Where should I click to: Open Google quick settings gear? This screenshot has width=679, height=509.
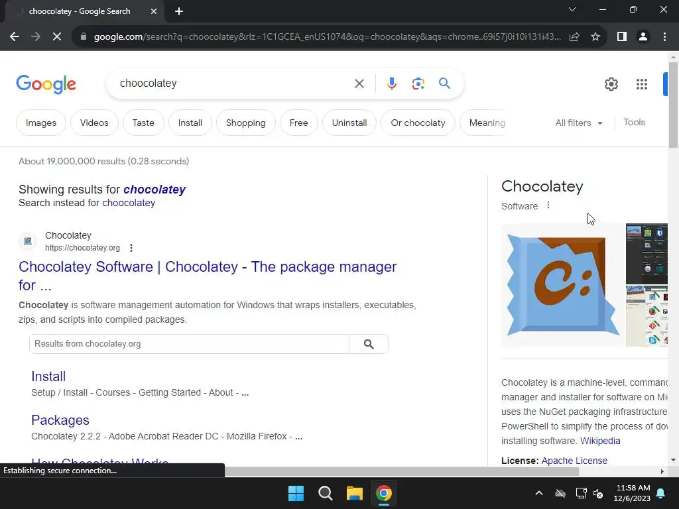click(x=611, y=84)
